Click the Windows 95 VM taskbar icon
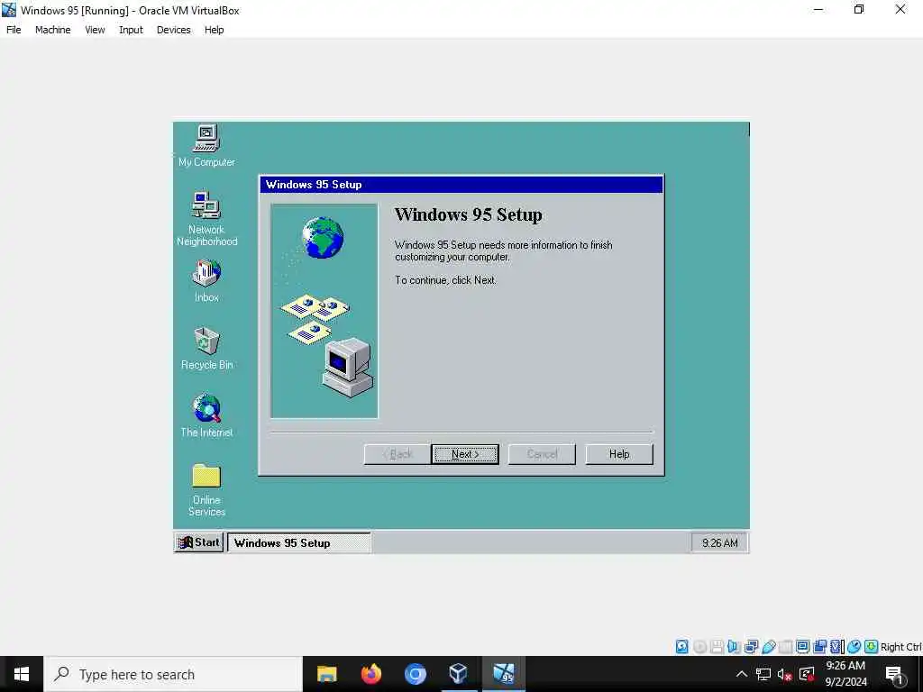This screenshot has height=692, width=923. click(x=503, y=674)
